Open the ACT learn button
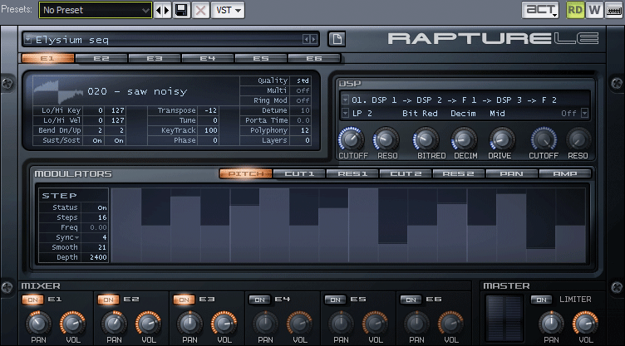This screenshot has width=625, height=346. point(540,10)
